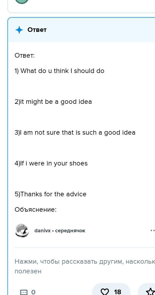
Task: Open comments via the speech bubble icon
Action: [x=24, y=292]
